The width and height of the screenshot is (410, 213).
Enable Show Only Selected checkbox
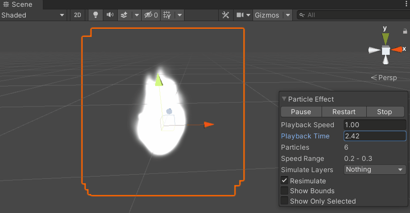285,201
